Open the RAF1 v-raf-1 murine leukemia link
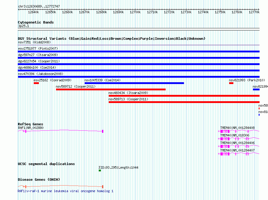268x200 pixels. coord(65,191)
